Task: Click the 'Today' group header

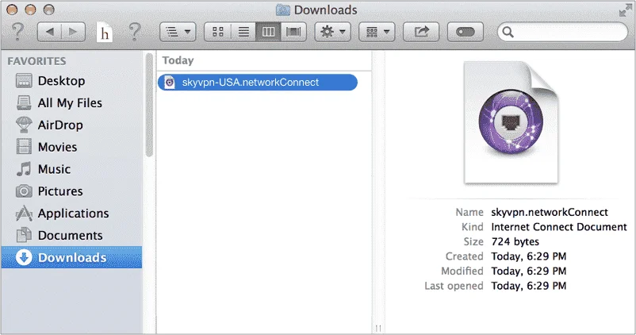Action: pyautogui.click(x=178, y=60)
